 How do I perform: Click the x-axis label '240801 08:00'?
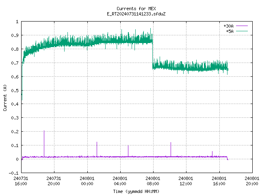tap(153, 181)
